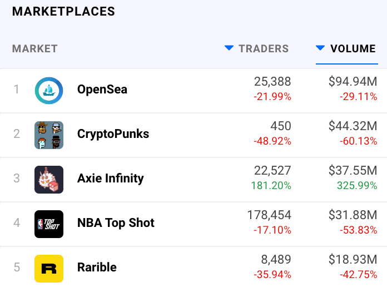Viewport: 387px width, 287px height.
Task: Select the Traders column header
Action: tap(263, 49)
